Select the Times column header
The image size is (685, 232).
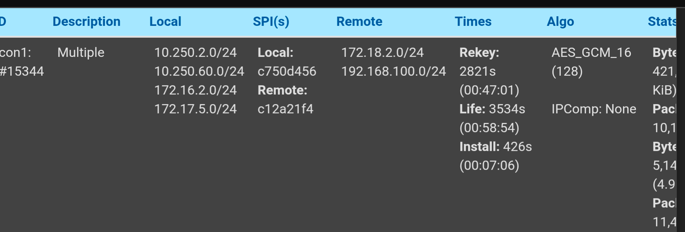[x=473, y=21]
